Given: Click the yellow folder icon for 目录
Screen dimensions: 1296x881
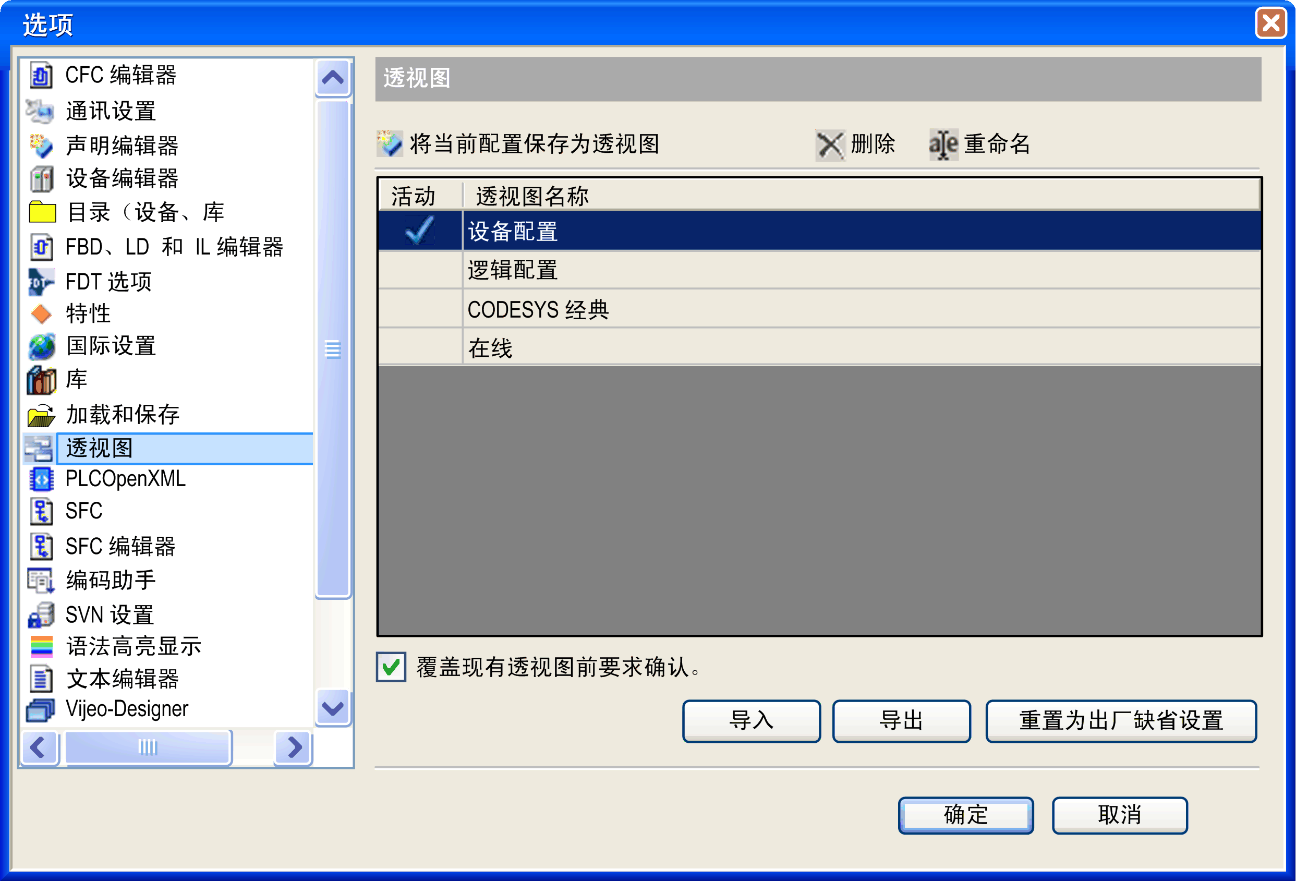Looking at the screenshot, I should 42,212.
